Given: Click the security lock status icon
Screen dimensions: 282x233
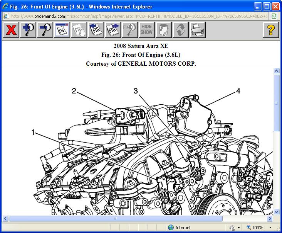Looking at the screenshot, I should [x=232, y=228].
